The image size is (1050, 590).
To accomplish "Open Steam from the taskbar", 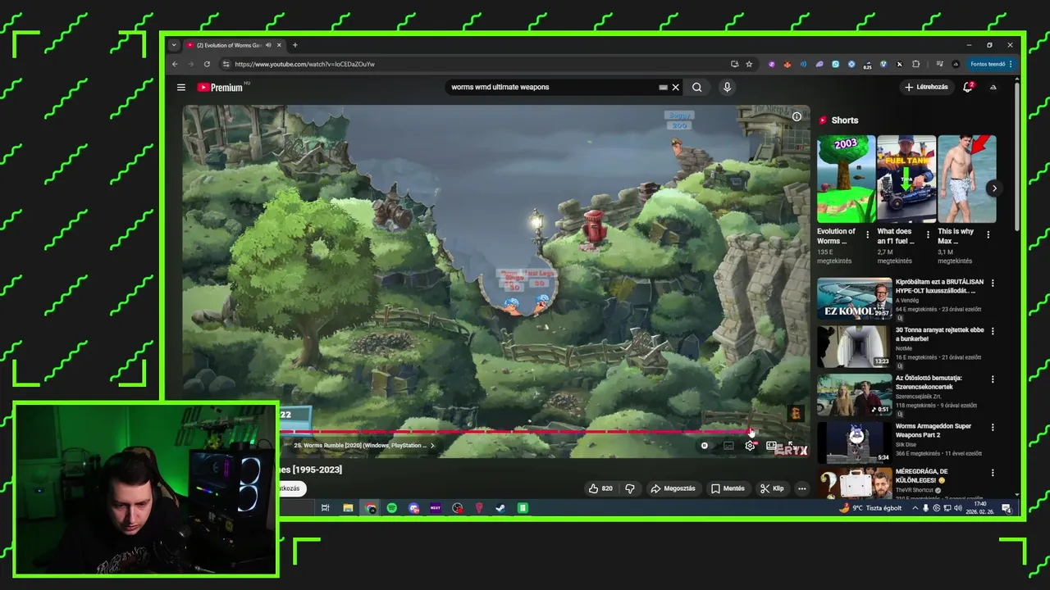I will click(x=500, y=508).
